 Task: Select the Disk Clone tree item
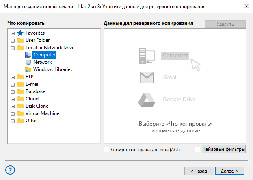pyautogui.click(x=37, y=106)
